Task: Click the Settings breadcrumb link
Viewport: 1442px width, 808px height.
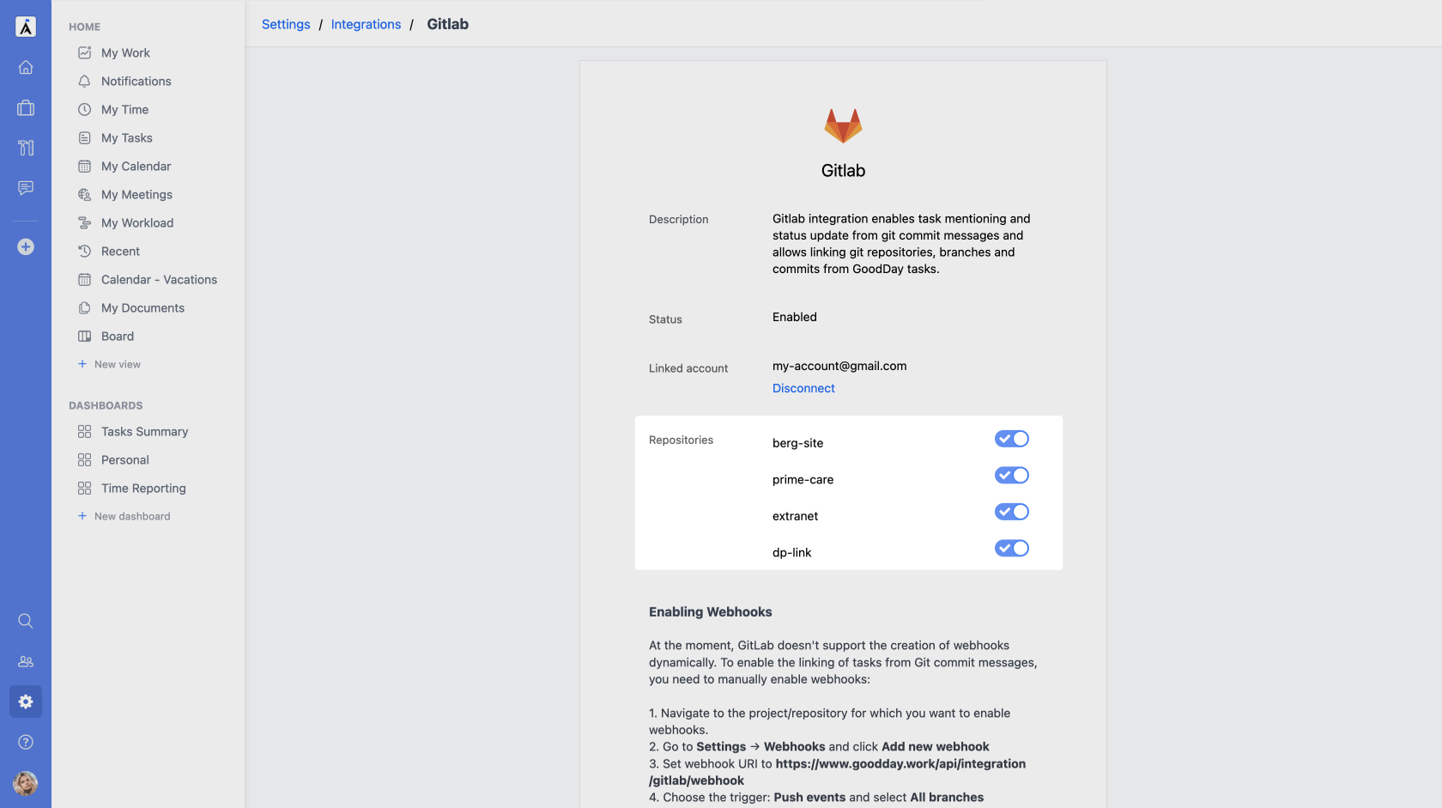Action: (x=286, y=24)
